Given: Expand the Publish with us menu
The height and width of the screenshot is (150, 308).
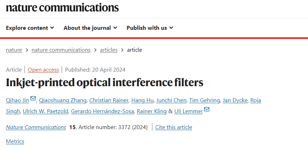Looking at the screenshot, I should 150,28.
